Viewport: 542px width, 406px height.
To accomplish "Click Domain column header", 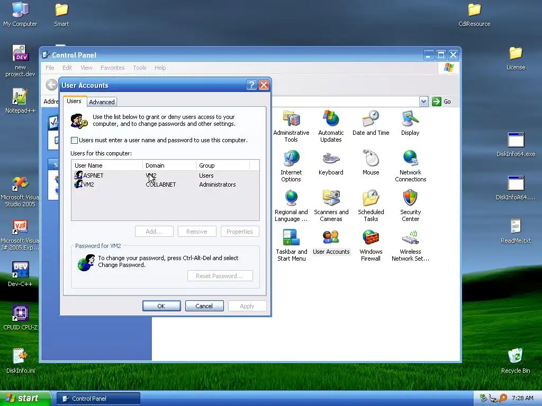I will pyautogui.click(x=169, y=165).
